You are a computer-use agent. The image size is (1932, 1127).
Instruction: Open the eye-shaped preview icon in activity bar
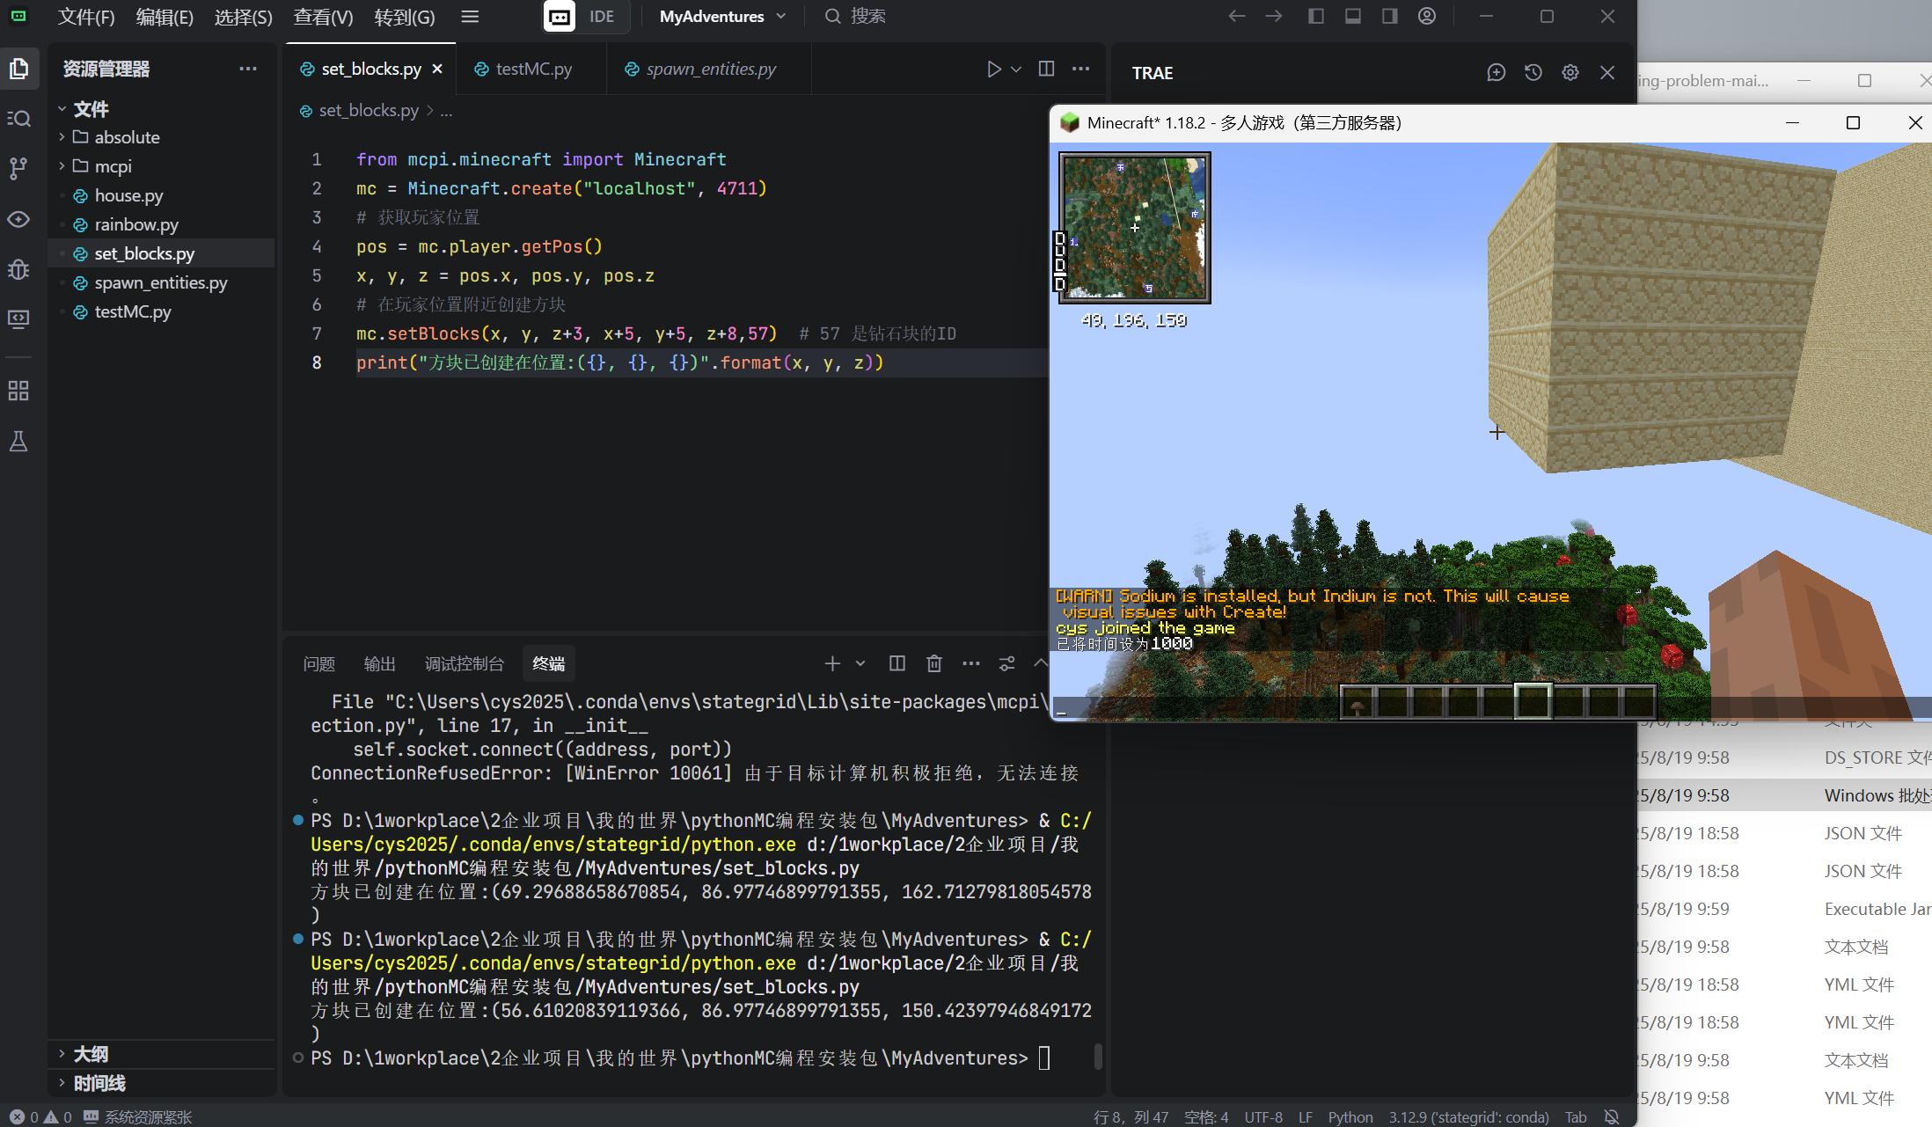click(x=18, y=219)
